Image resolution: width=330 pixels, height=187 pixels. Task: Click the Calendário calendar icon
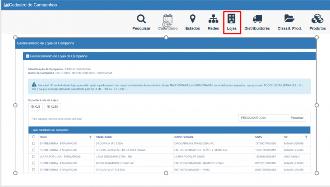point(168,19)
